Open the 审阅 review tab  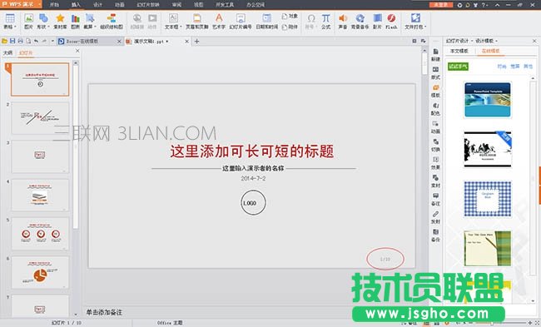tap(176, 5)
